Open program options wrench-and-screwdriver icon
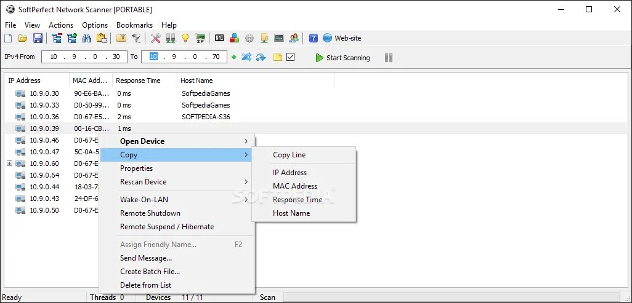632x303 pixels. click(156, 38)
